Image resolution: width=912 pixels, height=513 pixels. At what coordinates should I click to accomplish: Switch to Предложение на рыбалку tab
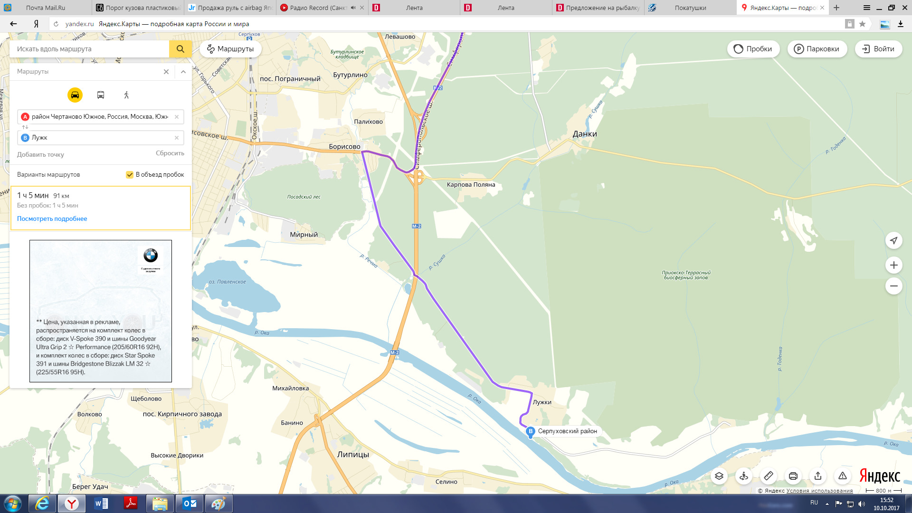tap(598, 8)
